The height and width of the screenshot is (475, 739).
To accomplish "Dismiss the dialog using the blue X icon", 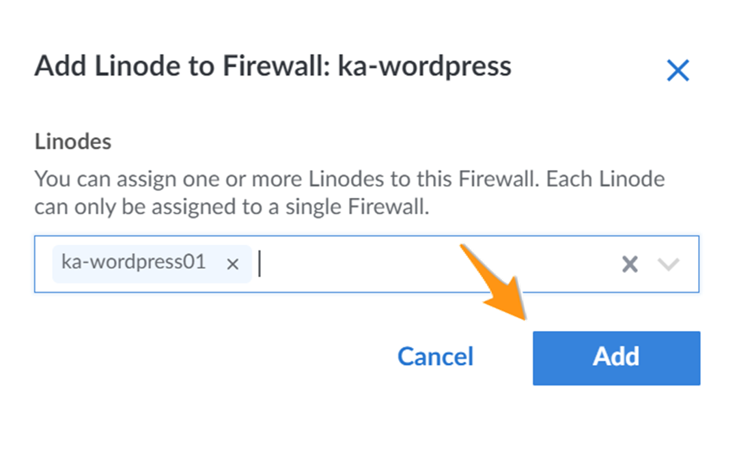I will 678,70.
